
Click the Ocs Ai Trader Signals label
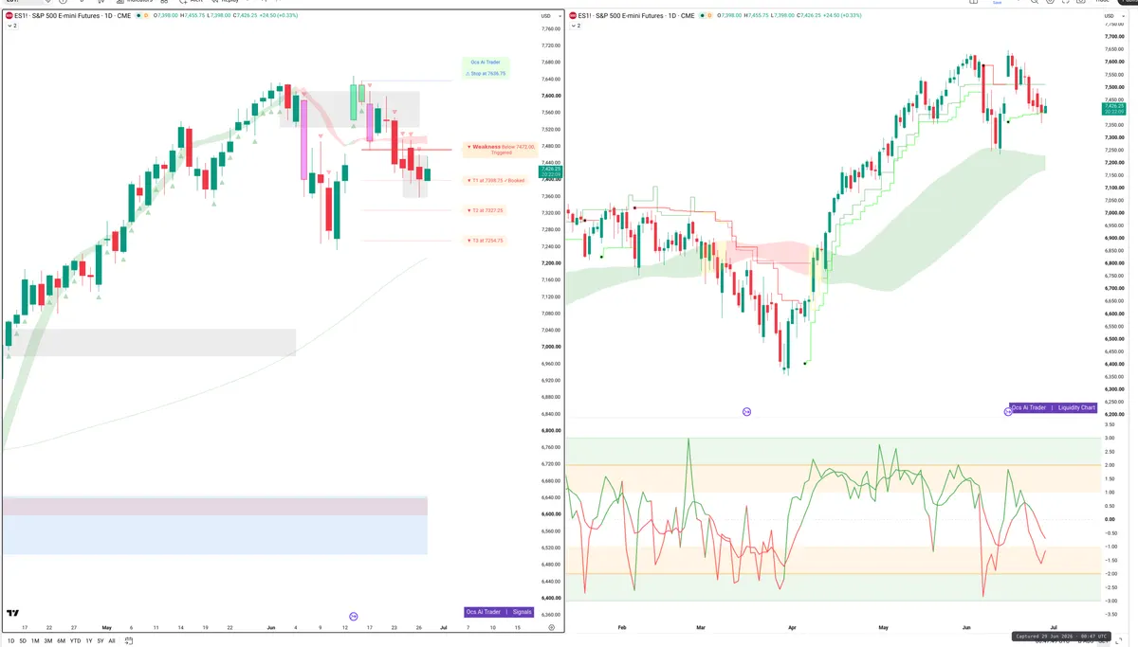click(x=499, y=612)
